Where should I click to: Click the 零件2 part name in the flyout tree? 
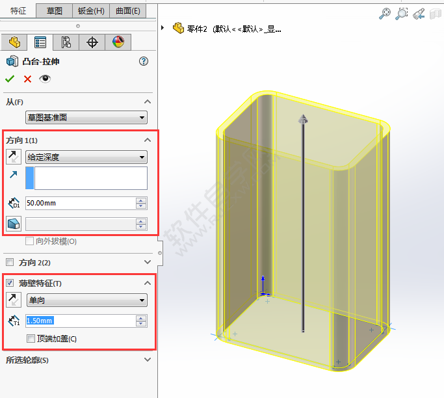click(x=197, y=29)
